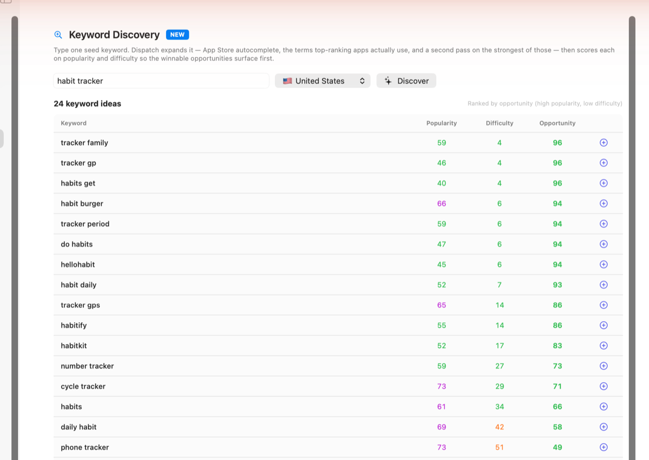Select the "habitkit" keyword text
The image size is (649, 460).
pos(74,345)
